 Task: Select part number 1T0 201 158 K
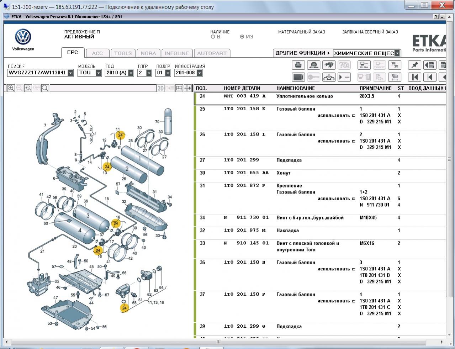pyautogui.click(x=245, y=109)
